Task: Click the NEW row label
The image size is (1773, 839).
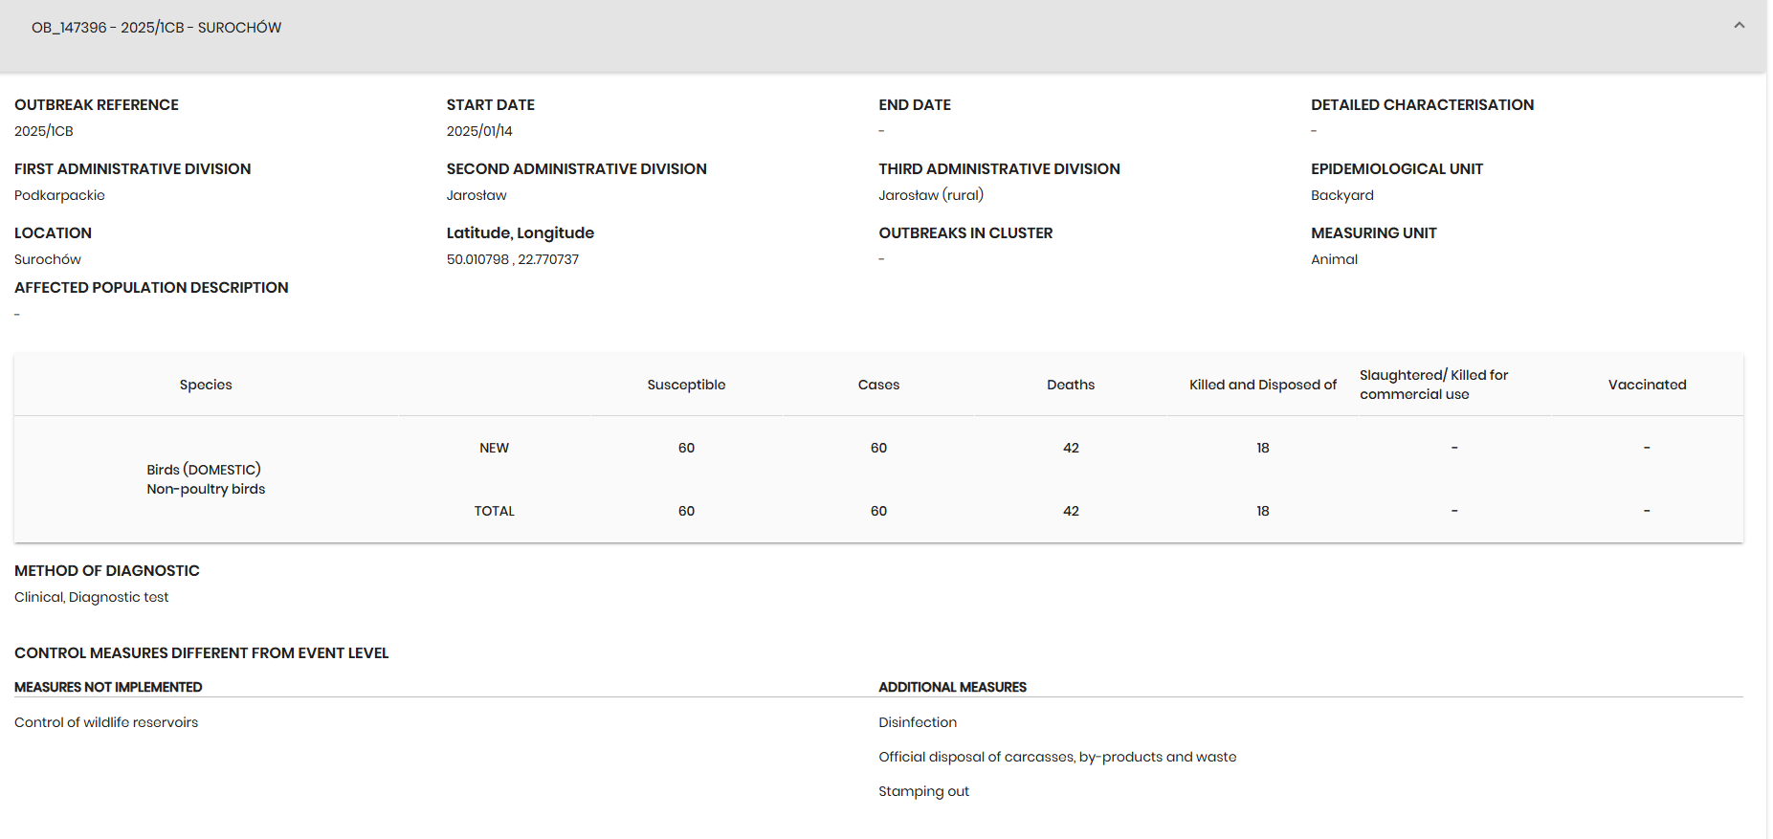Action: 494,448
